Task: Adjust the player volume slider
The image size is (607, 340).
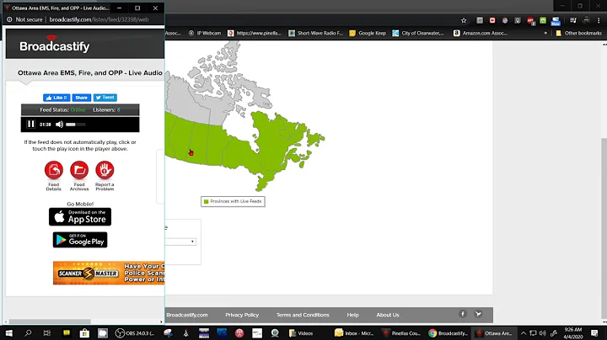Action: (x=76, y=125)
